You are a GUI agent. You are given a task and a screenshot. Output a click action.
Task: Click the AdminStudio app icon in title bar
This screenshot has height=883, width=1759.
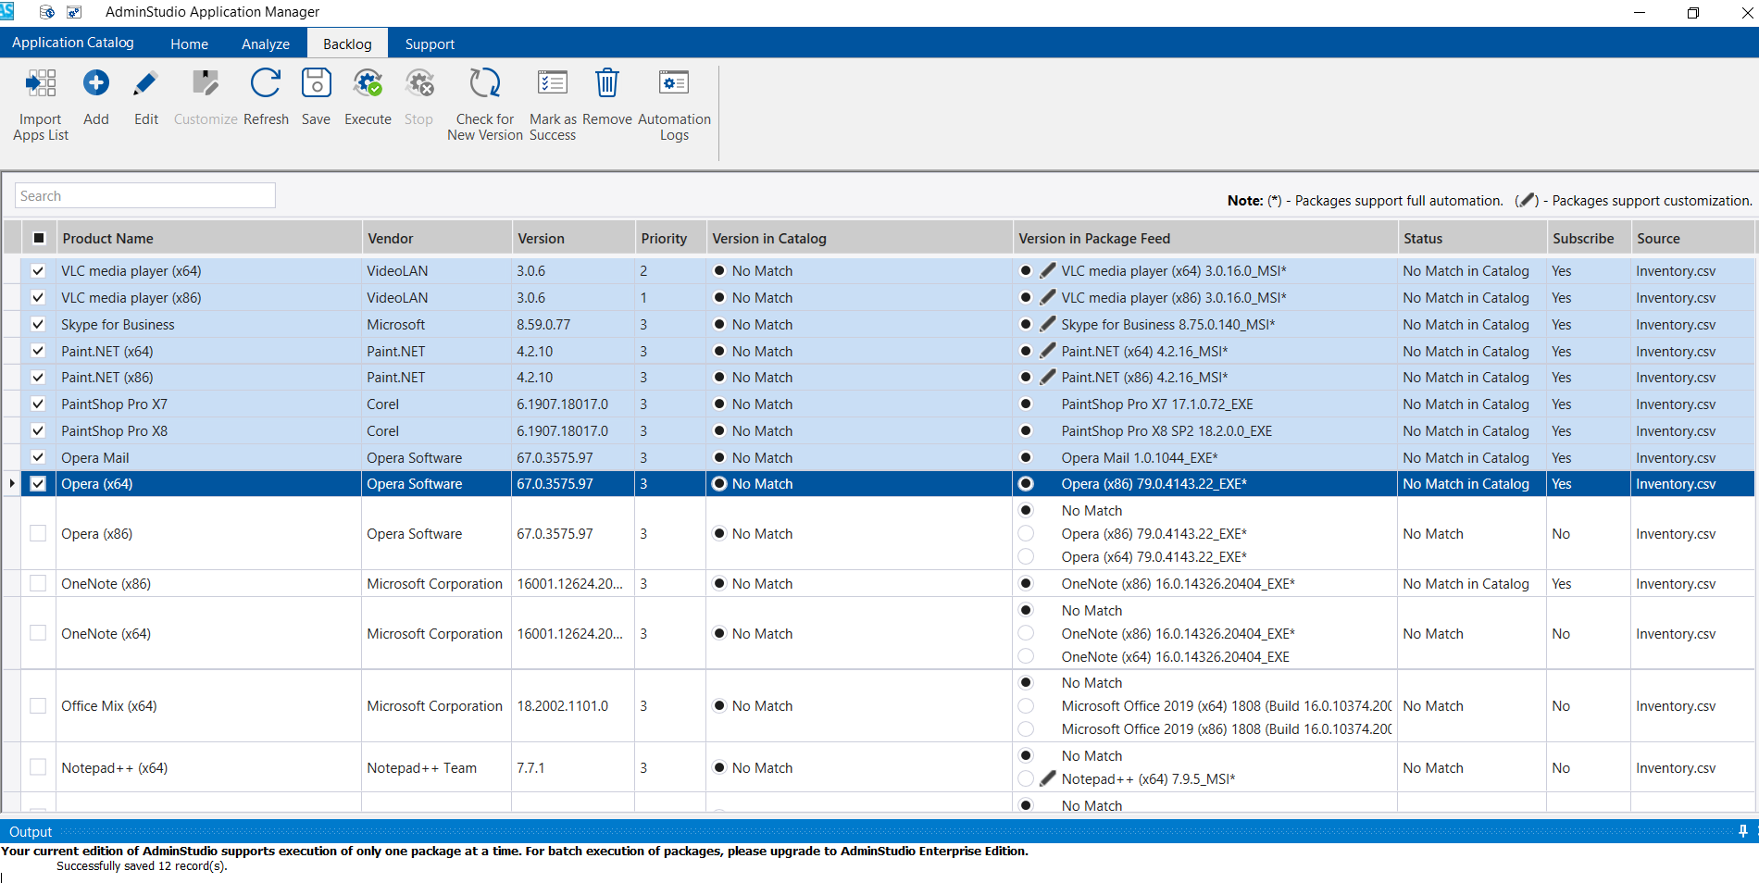(7, 12)
